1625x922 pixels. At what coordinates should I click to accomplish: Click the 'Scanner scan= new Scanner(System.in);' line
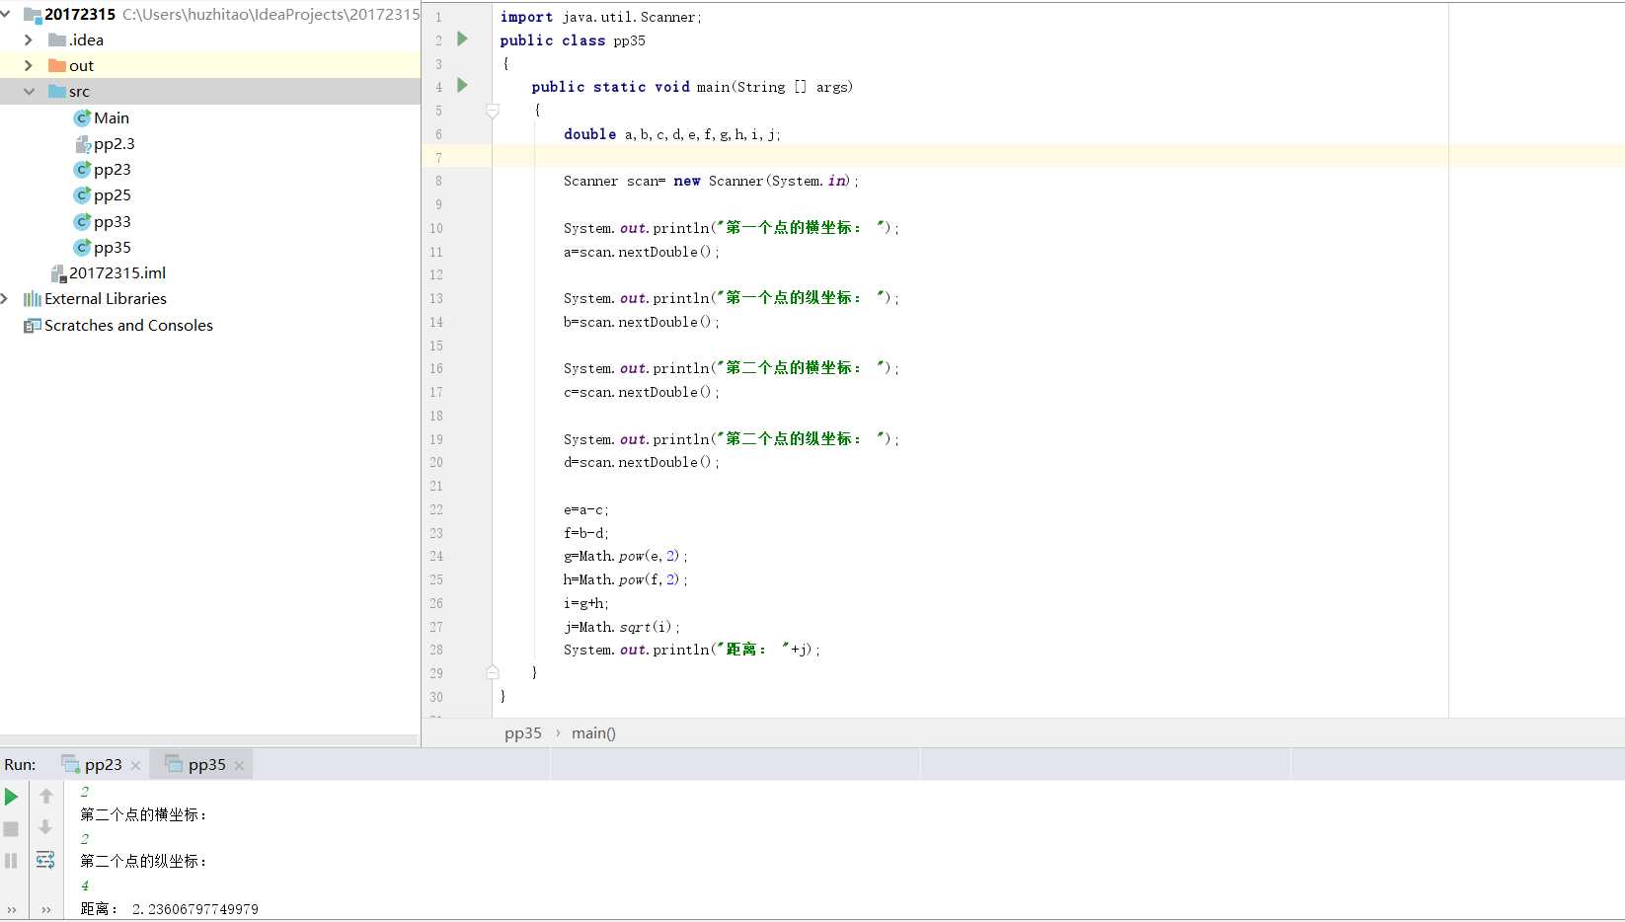pyautogui.click(x=711, y=181)
